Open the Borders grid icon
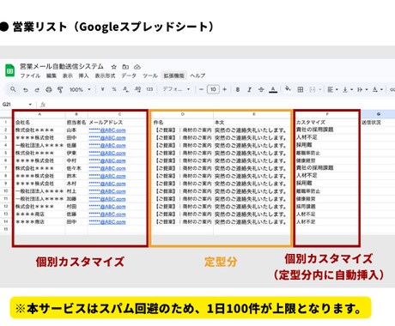This screenshot has width=395, height=326. coord(301,90)
